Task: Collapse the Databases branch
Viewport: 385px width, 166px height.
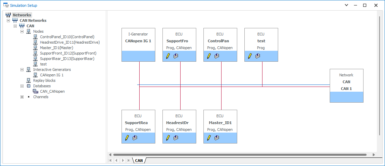Action: click(x=22, y=86)
